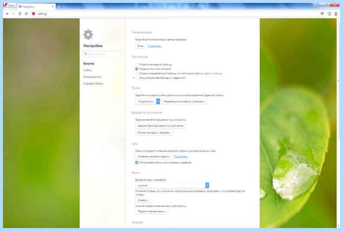Click the 'Загрузки' section heading

(x=137, y=222)
